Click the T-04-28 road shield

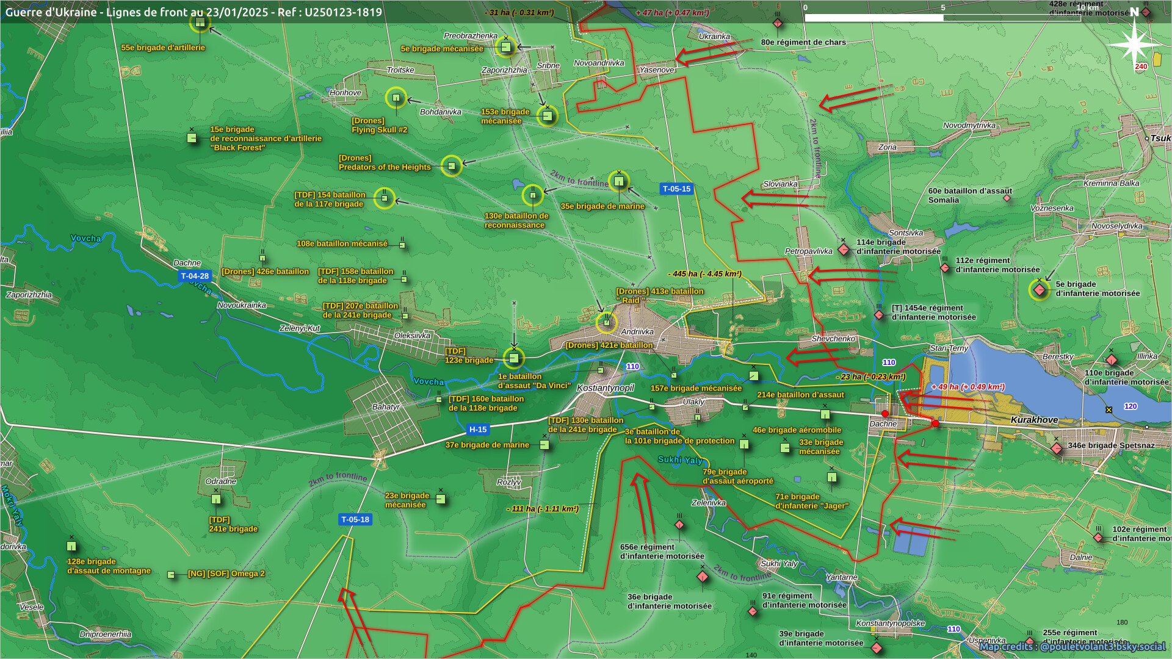pyautogui.click(x=195, y=276)
